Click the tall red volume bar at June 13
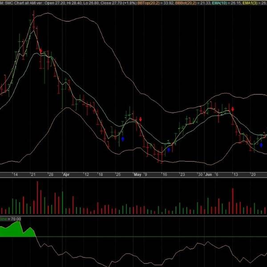 click(233, 201)
